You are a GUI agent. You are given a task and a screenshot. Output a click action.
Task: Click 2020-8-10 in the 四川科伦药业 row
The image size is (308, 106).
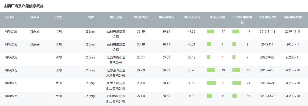click(x=293, y=96)
